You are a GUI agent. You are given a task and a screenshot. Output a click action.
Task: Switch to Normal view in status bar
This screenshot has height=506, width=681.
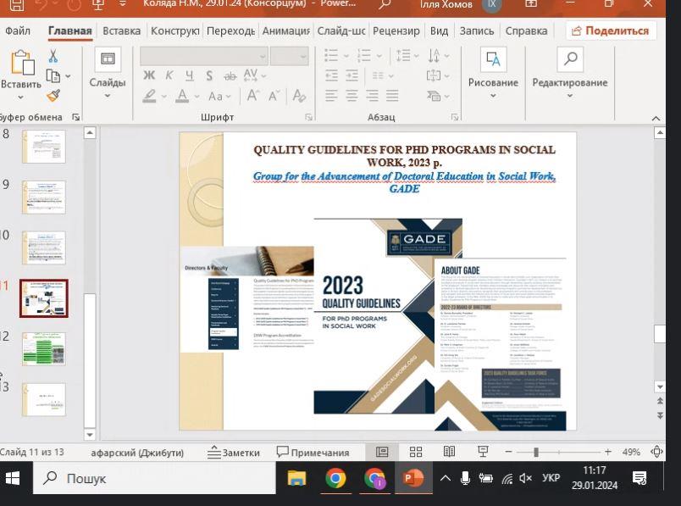[x=382, y=452]
